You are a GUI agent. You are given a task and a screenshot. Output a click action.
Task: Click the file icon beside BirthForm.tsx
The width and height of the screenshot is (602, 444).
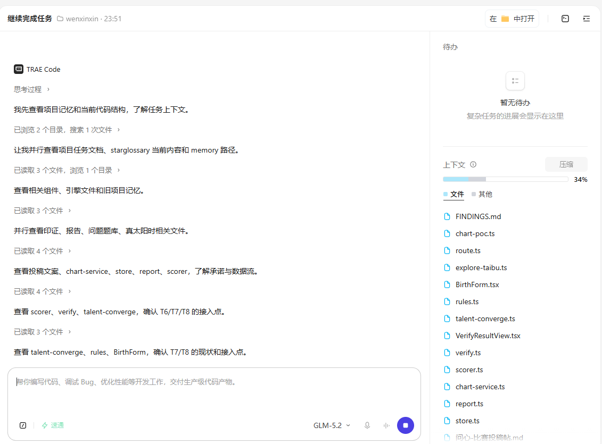pos(447,284)
